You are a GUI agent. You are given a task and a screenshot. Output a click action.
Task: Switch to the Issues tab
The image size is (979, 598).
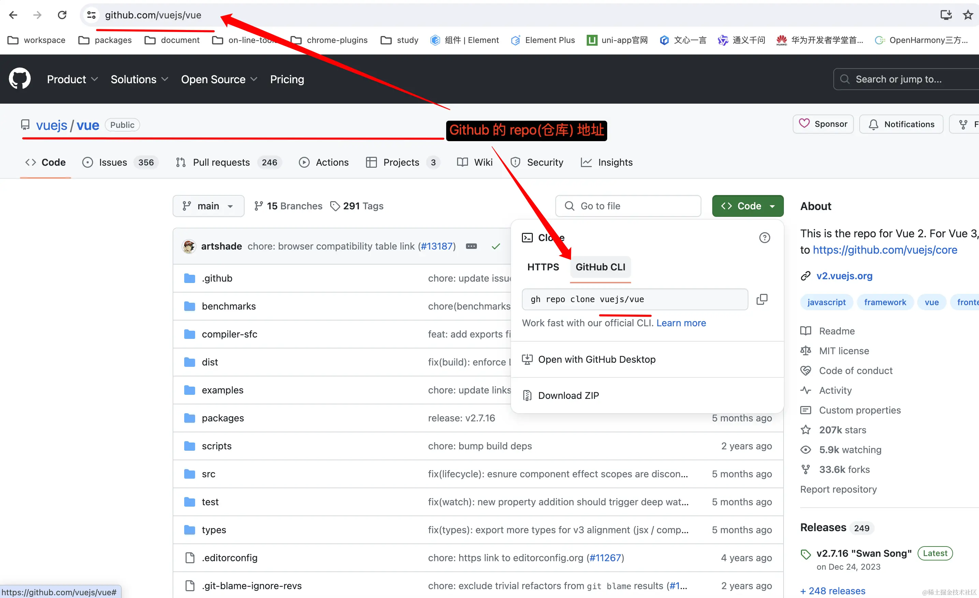click(x=120, y=162)
